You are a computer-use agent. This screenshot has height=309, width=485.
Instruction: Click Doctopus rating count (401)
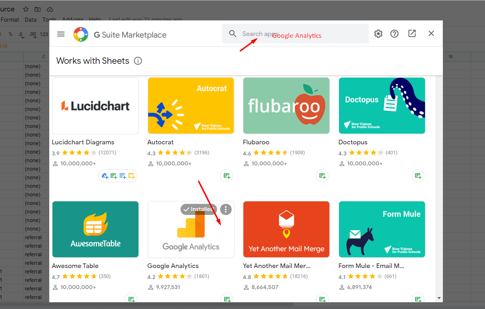tap(391, 153)
